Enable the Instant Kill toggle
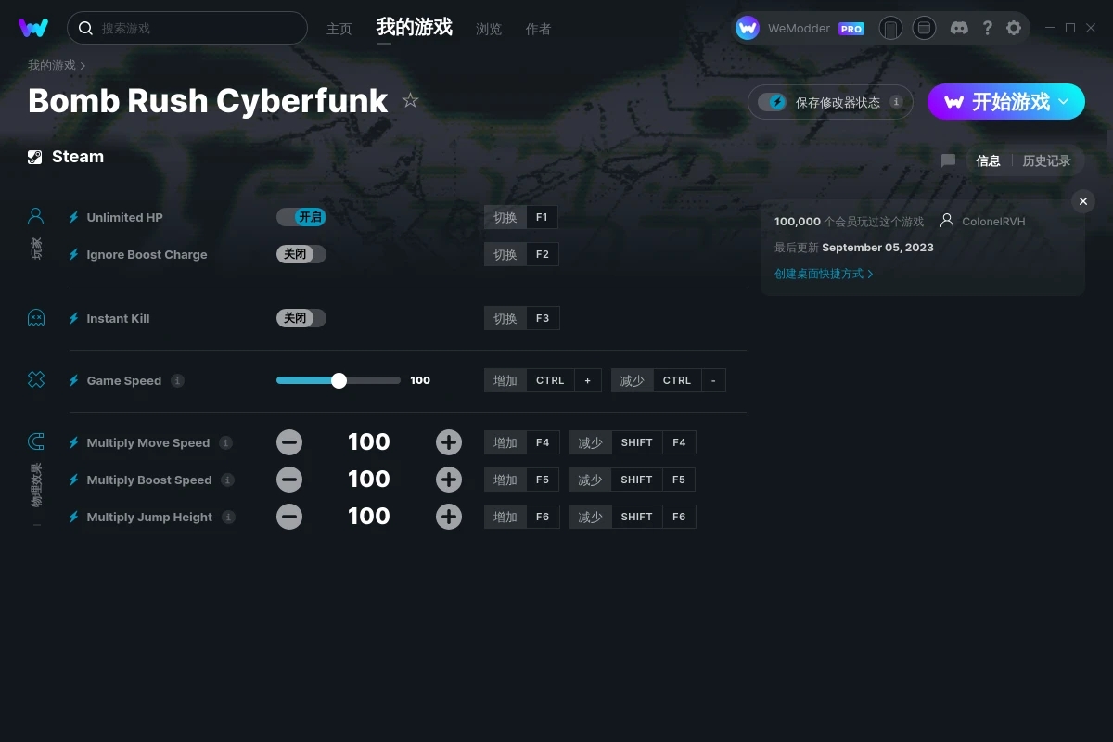The image size is (1113, 742). (301, 318)
